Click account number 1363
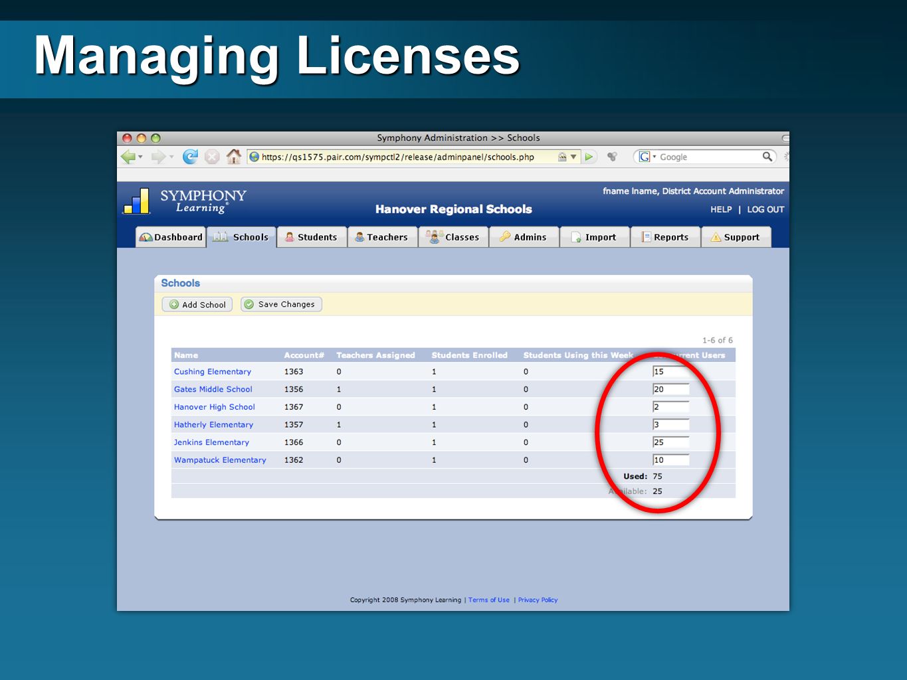Screen dimensions: 907x680 (x=294, y=372)
